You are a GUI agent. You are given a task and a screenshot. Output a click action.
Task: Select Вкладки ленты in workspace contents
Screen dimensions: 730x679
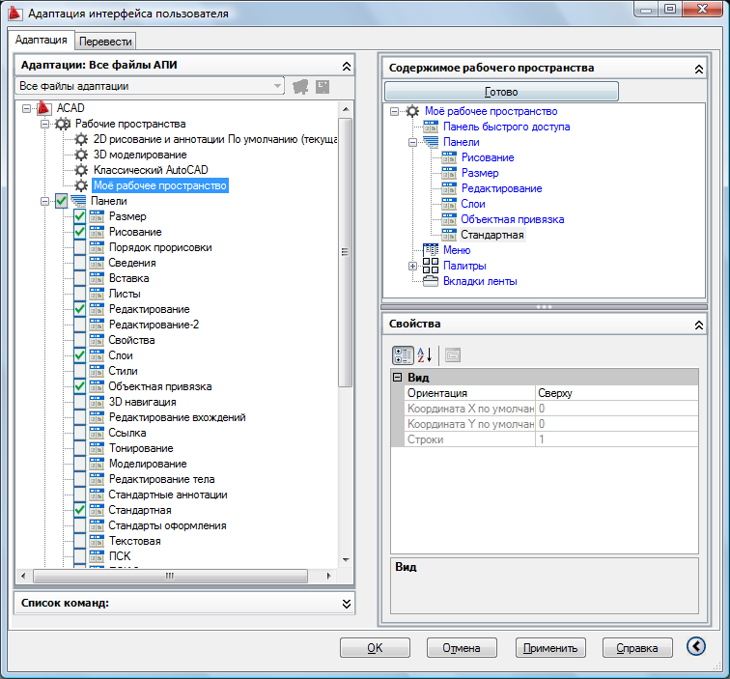coord(480,281)
